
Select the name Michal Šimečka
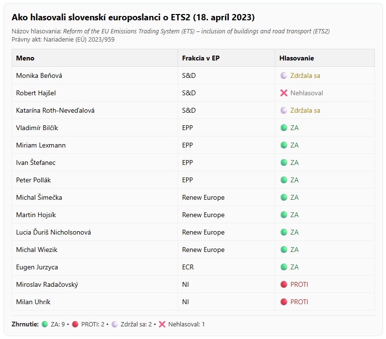click(x=39, y=197)
